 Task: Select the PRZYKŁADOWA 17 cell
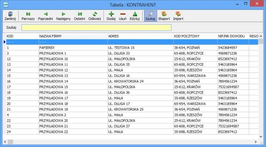73,98
